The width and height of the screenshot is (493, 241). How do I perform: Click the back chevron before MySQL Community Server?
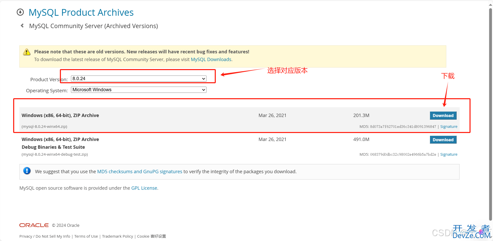22,26
